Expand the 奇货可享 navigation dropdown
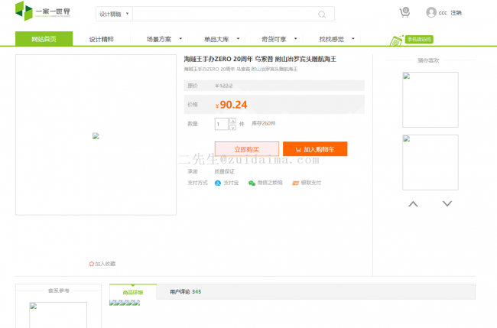Image resolution: width=497 pixels, height=328 pixels. pyautogui.click(x=277, y=39)
